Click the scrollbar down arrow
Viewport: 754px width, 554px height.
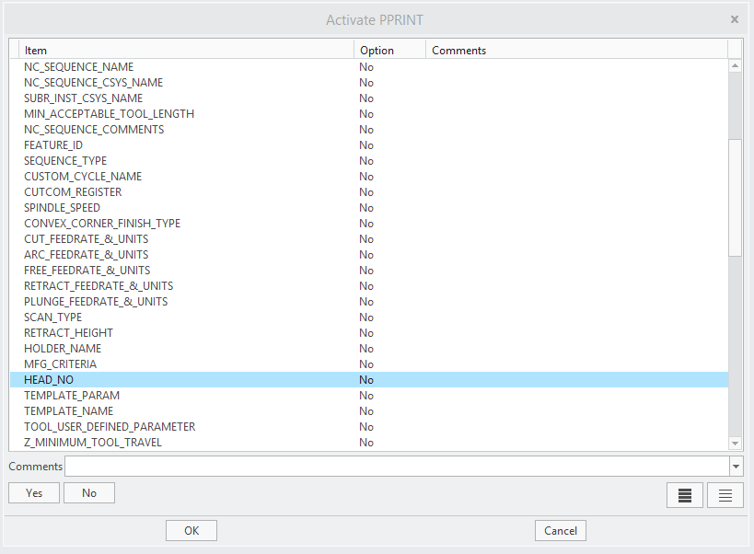pyautogui.click(x=736, y=443)
